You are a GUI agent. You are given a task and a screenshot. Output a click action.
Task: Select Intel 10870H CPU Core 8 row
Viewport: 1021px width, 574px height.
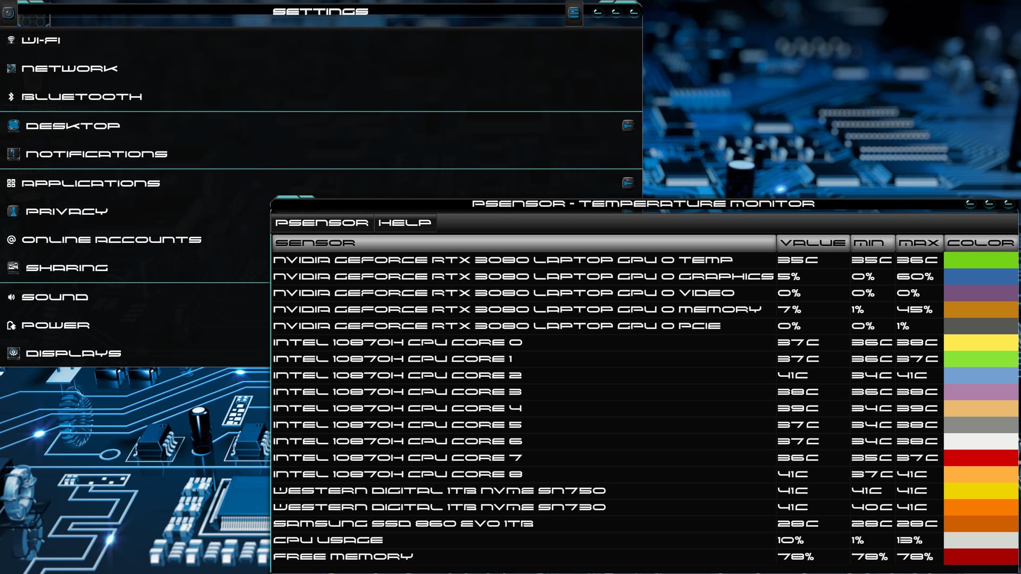click(x=645, y=474)
